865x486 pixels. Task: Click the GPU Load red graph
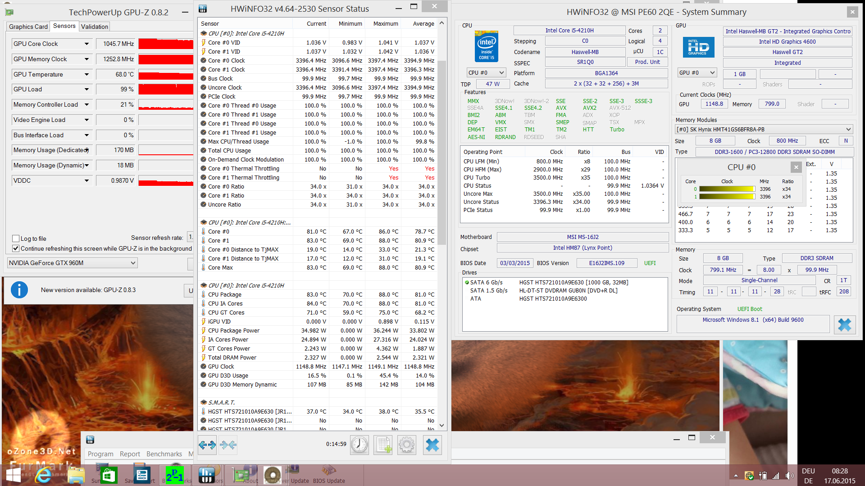(x=166, y=89)
